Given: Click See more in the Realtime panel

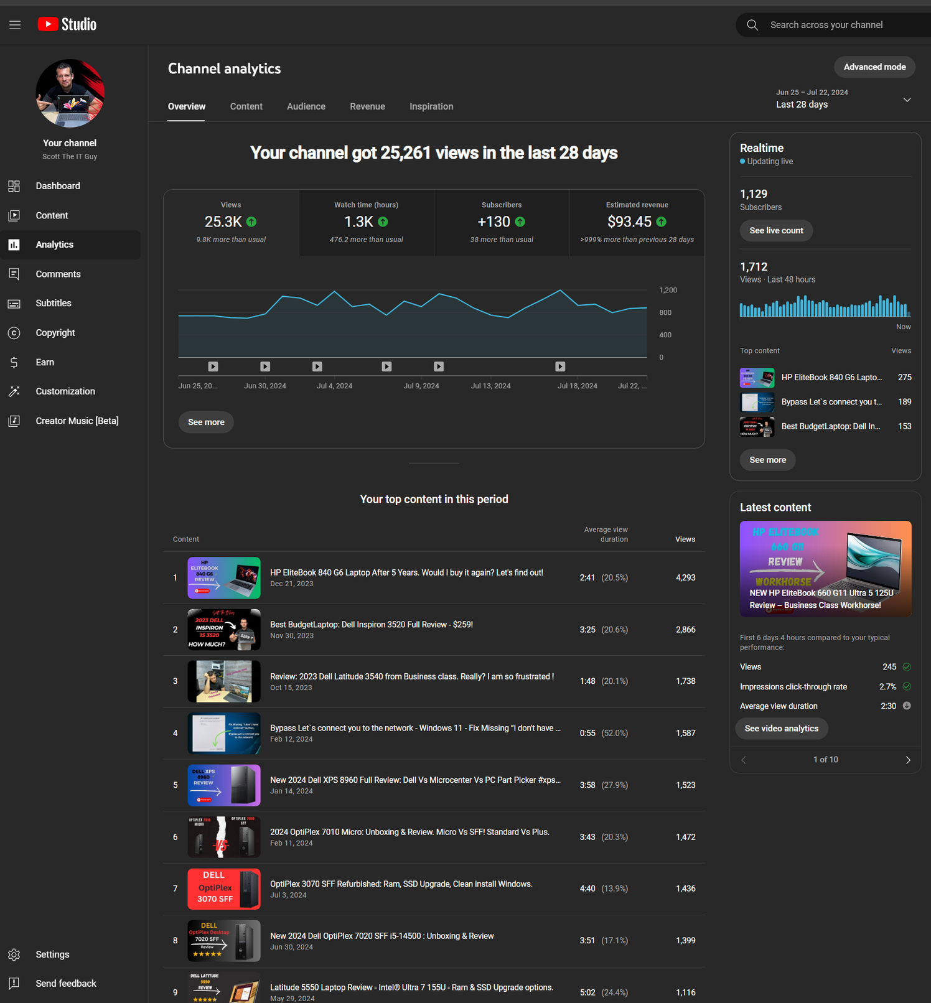Looking at the screenshot, I should pyautogui.click(x=767, y=460).
